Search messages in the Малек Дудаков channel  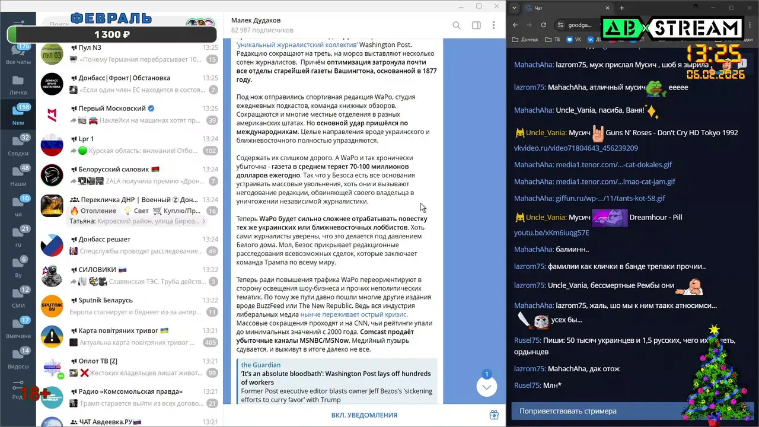457,26
